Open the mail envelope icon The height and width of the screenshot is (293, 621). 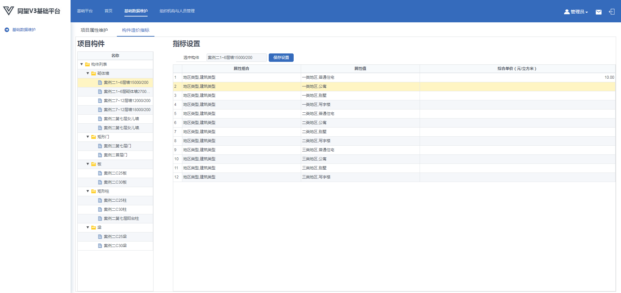point(599,12)
